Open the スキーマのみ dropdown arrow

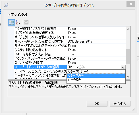pyautogui.click(x=123, y=67)
